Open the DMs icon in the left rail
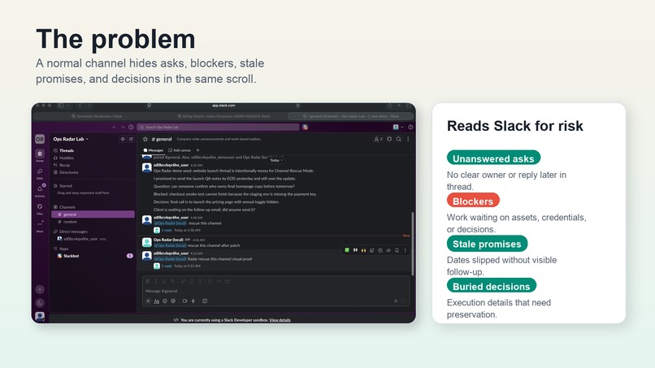Image resolution: width=655 pixels, height=368 pixels. [40, 173]
